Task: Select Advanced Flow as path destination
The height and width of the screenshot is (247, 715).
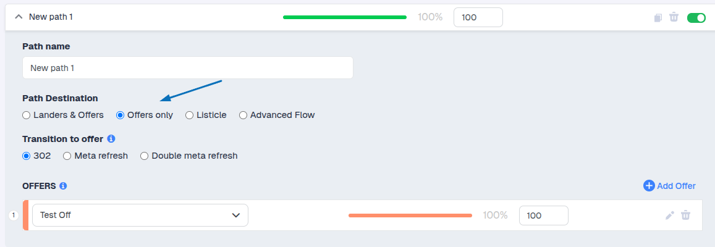Action: click(243, 115)
